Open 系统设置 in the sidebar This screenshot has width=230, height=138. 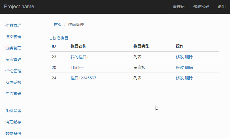tap(13, 111)
